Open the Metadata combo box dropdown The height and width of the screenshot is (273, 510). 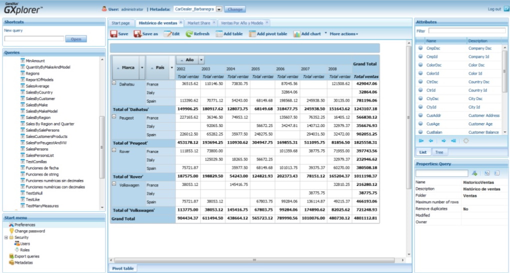click(x=219, y=9)
